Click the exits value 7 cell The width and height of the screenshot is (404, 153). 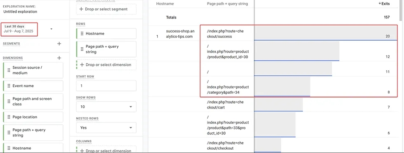click(388, 107)
